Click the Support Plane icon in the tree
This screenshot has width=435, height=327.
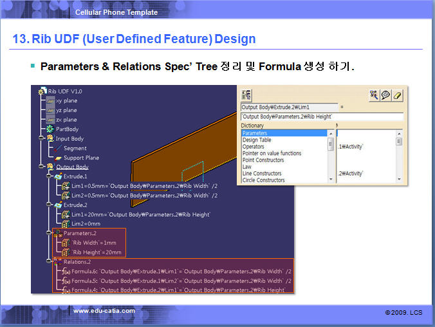58,158
